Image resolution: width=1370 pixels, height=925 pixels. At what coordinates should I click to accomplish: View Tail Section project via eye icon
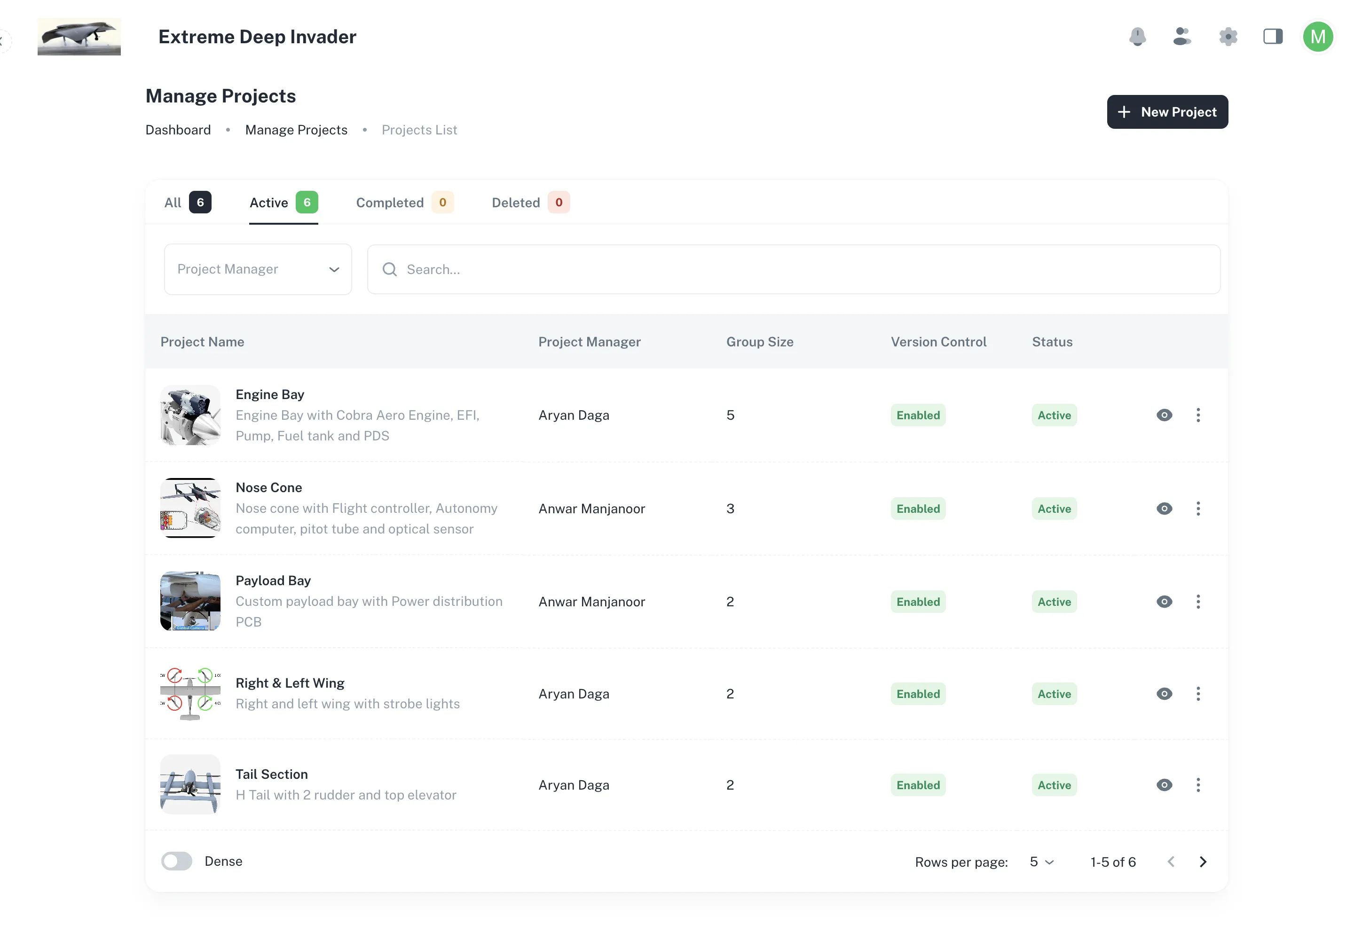1164,784
